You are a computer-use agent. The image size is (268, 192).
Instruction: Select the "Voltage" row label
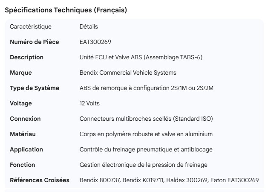(x=21, y=103)
